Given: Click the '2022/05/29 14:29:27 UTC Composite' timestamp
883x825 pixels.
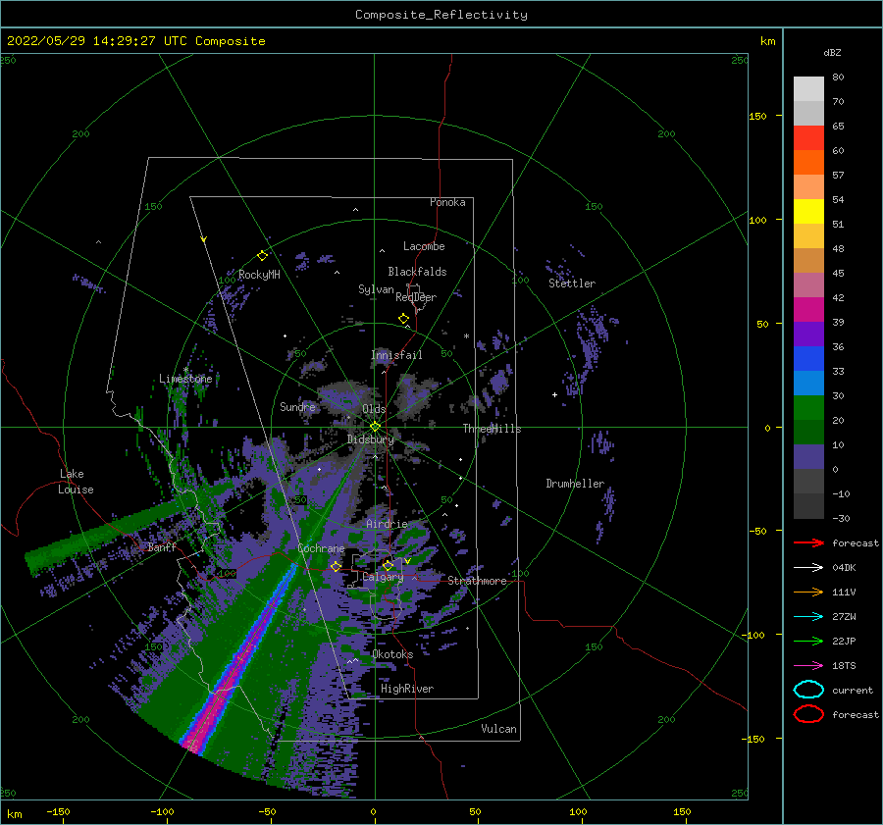Looking at the screenshot, I should point(135,41).
